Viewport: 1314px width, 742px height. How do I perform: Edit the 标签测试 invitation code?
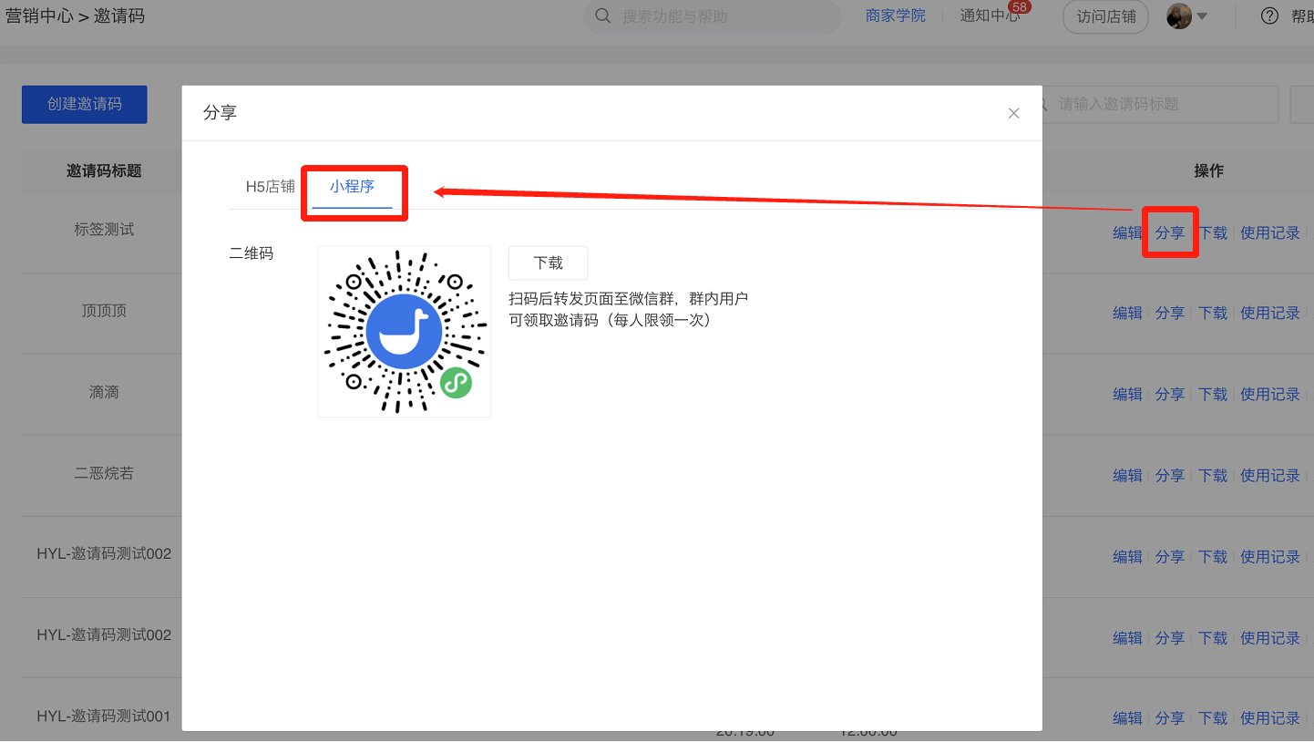click(1127, 232)
